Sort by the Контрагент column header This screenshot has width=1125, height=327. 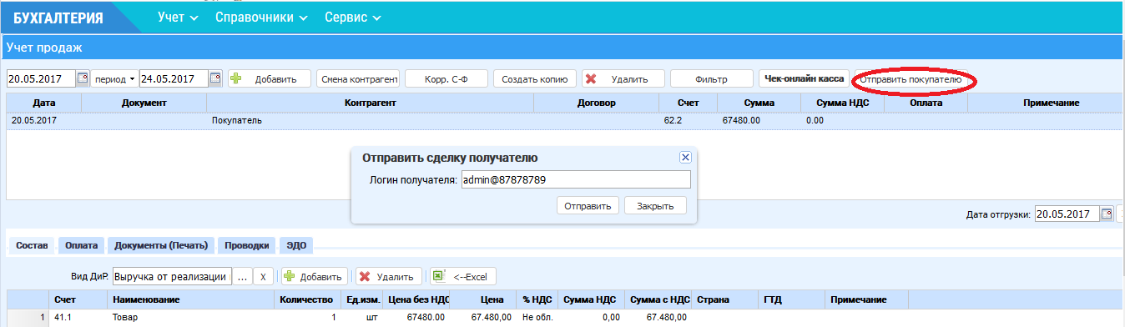pos(370,103)
